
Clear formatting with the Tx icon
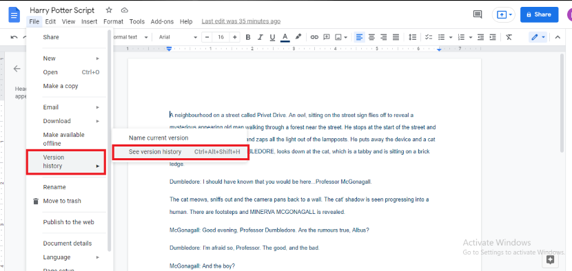pyautogui.click(x=509, y=37)
